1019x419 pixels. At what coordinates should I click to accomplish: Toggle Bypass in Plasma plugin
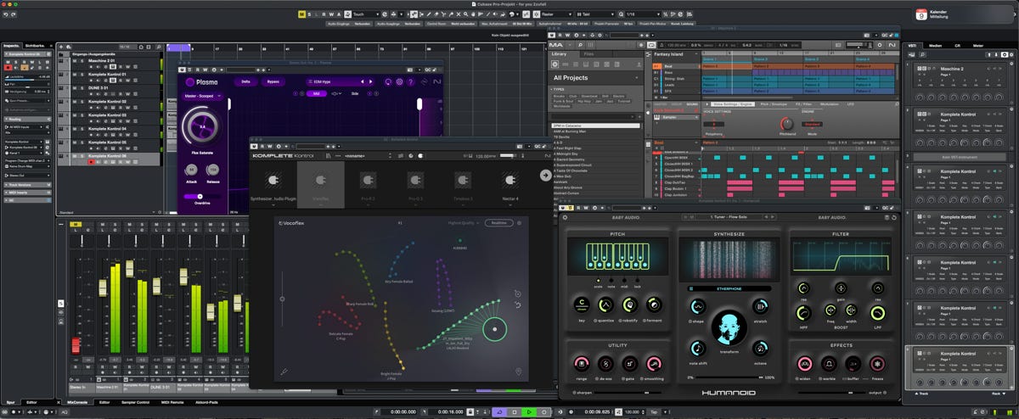pyautogui.click(x=273, y=82)
